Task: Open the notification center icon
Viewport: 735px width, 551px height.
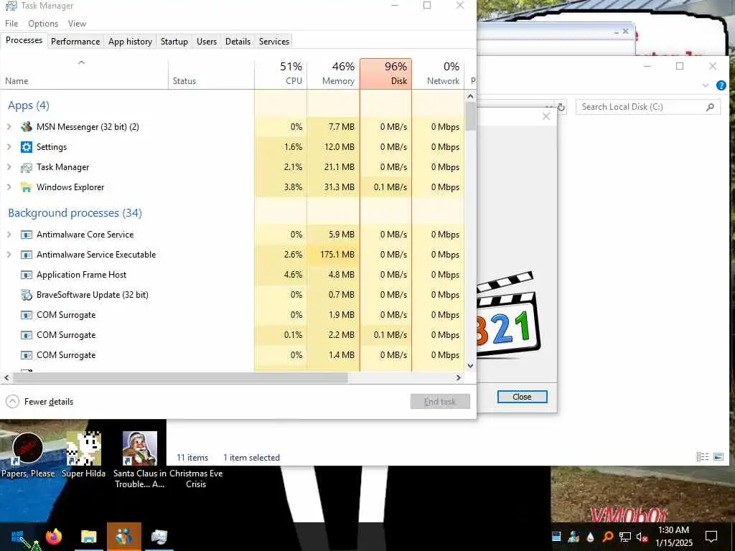Action: click(x=711, y=537)
